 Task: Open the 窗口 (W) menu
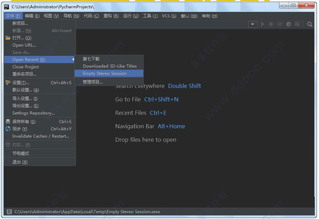pyautogui.click(x=189, y=16)
